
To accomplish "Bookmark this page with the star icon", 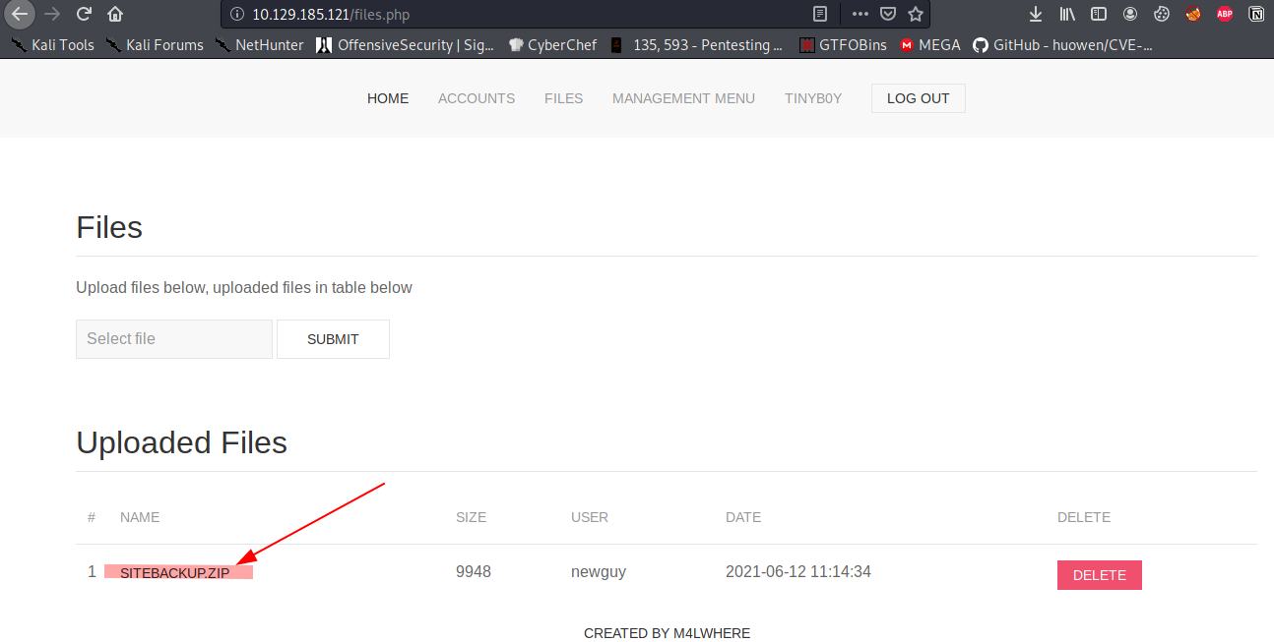I will pyautogui.click(x=916, y=14).
